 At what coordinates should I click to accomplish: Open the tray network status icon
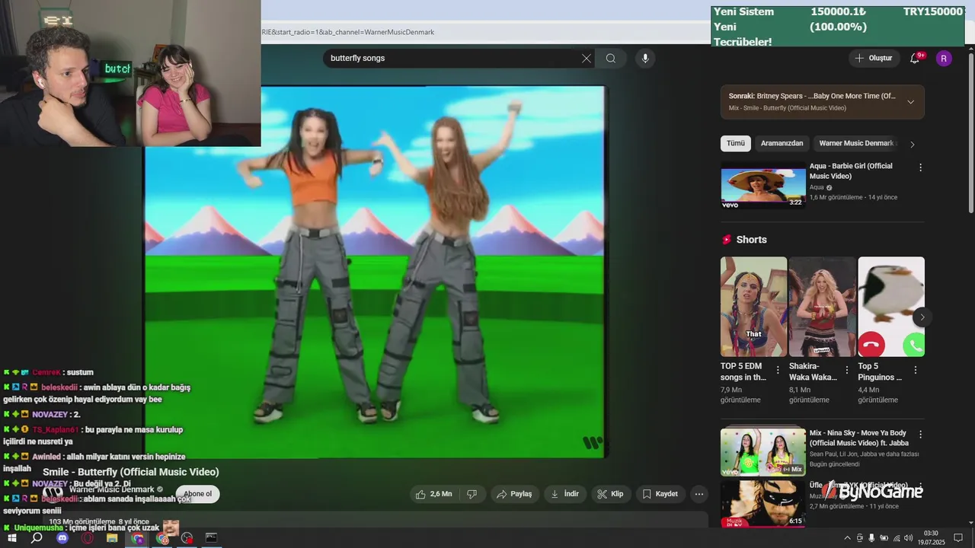pyautogui.click(x=897, y=538)
